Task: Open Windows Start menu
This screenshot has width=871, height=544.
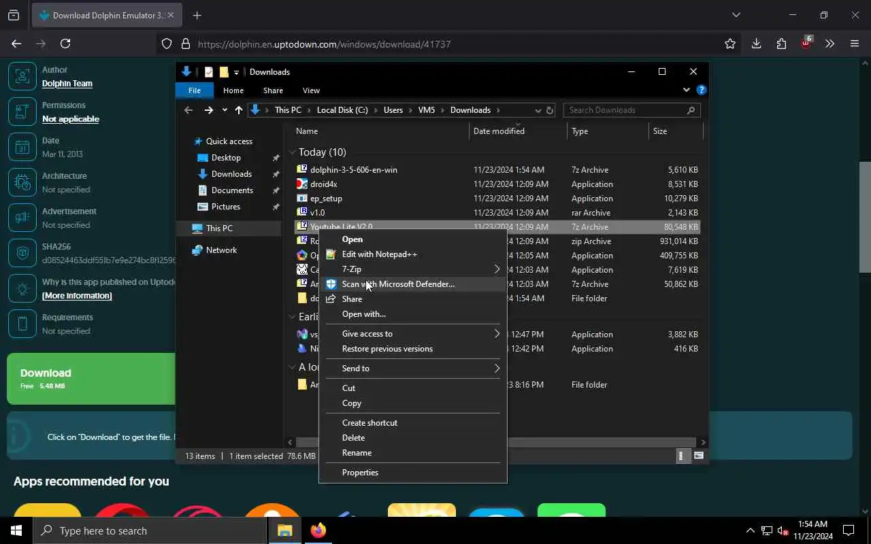Action: pyautogui.click(x=16, y=530)
